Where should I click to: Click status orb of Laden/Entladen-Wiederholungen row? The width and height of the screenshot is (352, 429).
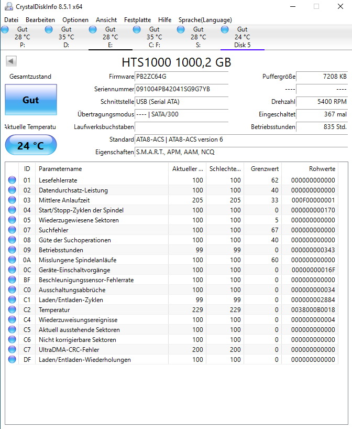[12, 359]
